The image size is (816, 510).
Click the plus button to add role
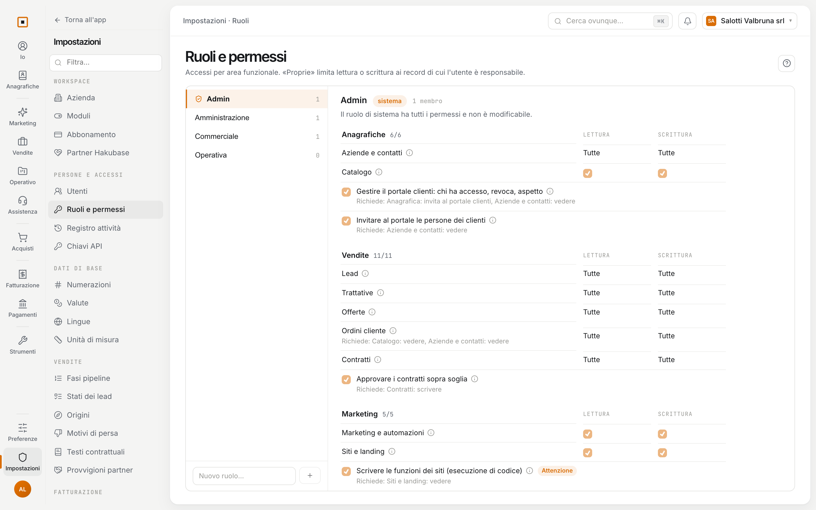pos(310,476)
